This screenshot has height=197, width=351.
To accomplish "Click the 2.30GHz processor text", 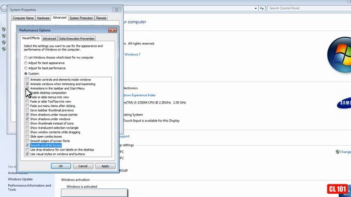I will click(155, 102).
